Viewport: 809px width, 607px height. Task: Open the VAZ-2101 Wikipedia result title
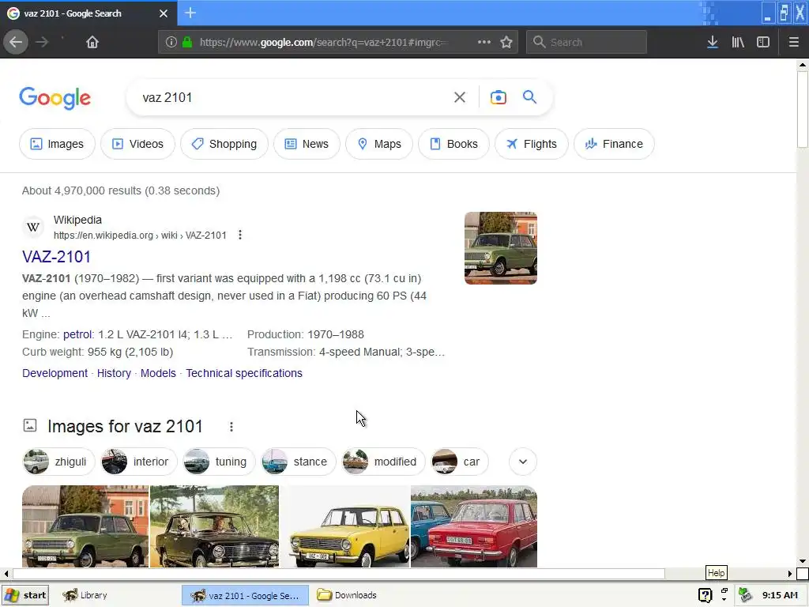click(x=56, y=257)
